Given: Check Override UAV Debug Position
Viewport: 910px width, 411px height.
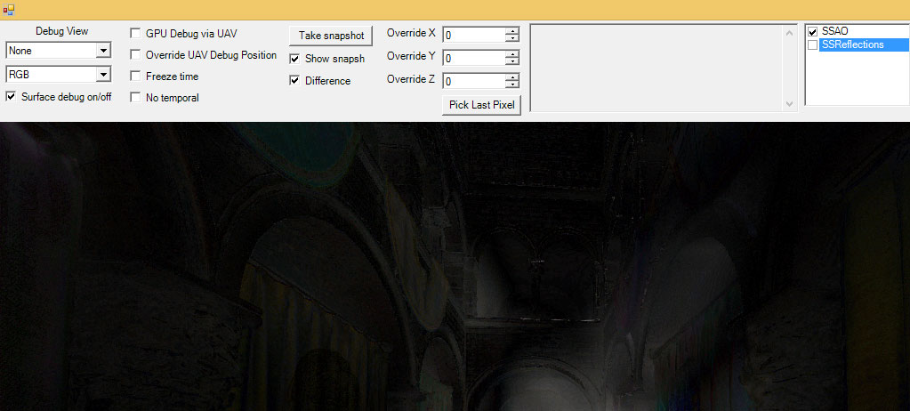Looking at the screenshot, I should (136, 55).
